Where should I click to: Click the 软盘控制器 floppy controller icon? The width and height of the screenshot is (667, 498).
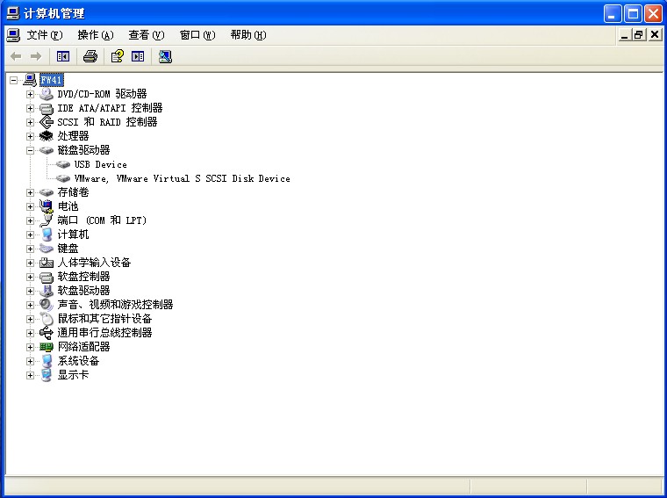pyautogui.click(x=46, y=277)
